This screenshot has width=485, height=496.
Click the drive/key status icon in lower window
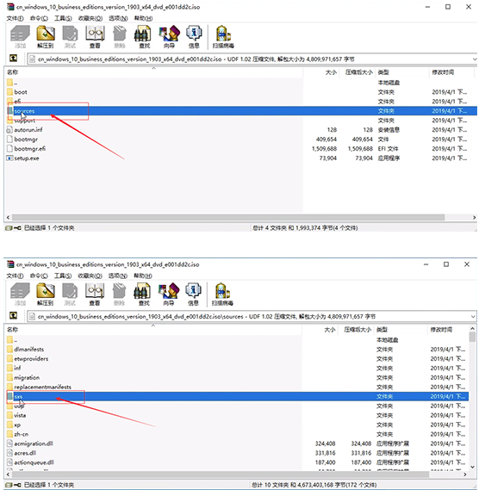(x=13, y=485)
